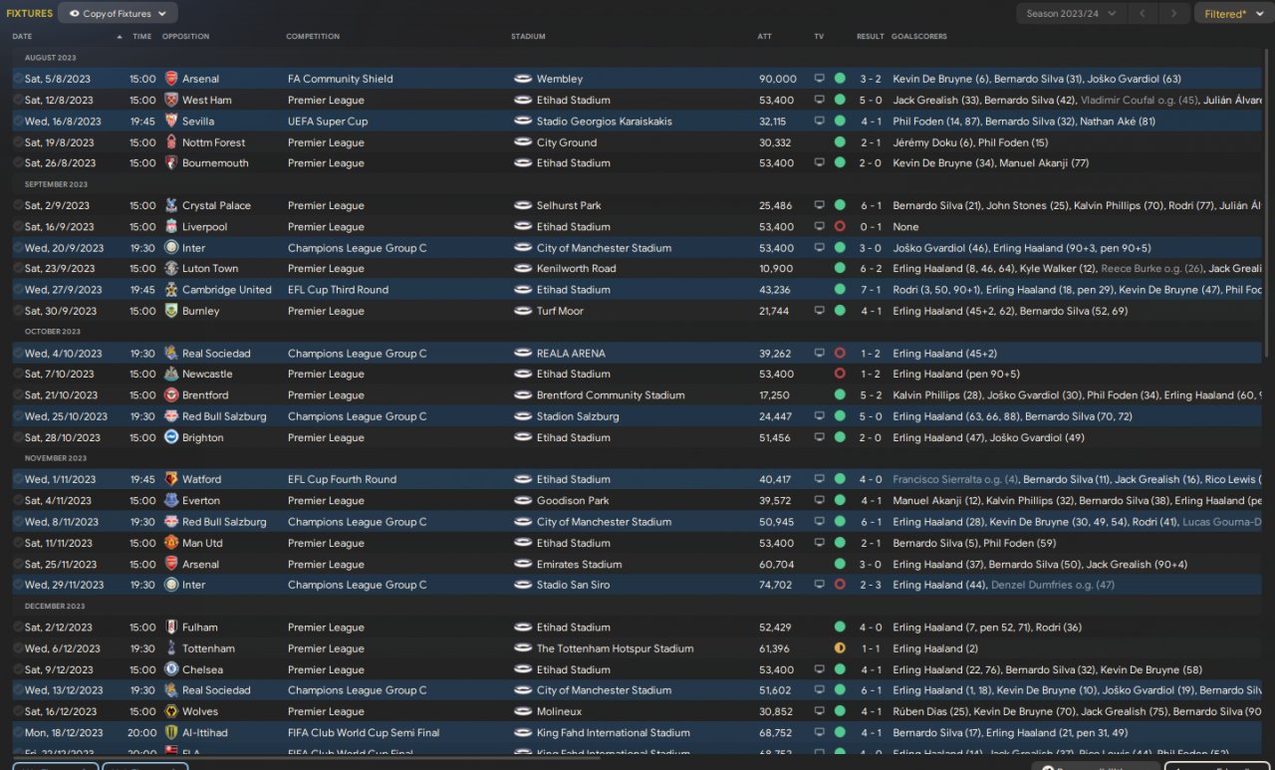This screenshot has height=770, width=1275.
Task: Click the stadium icon beside Wembley
Action: pos(523,79)
